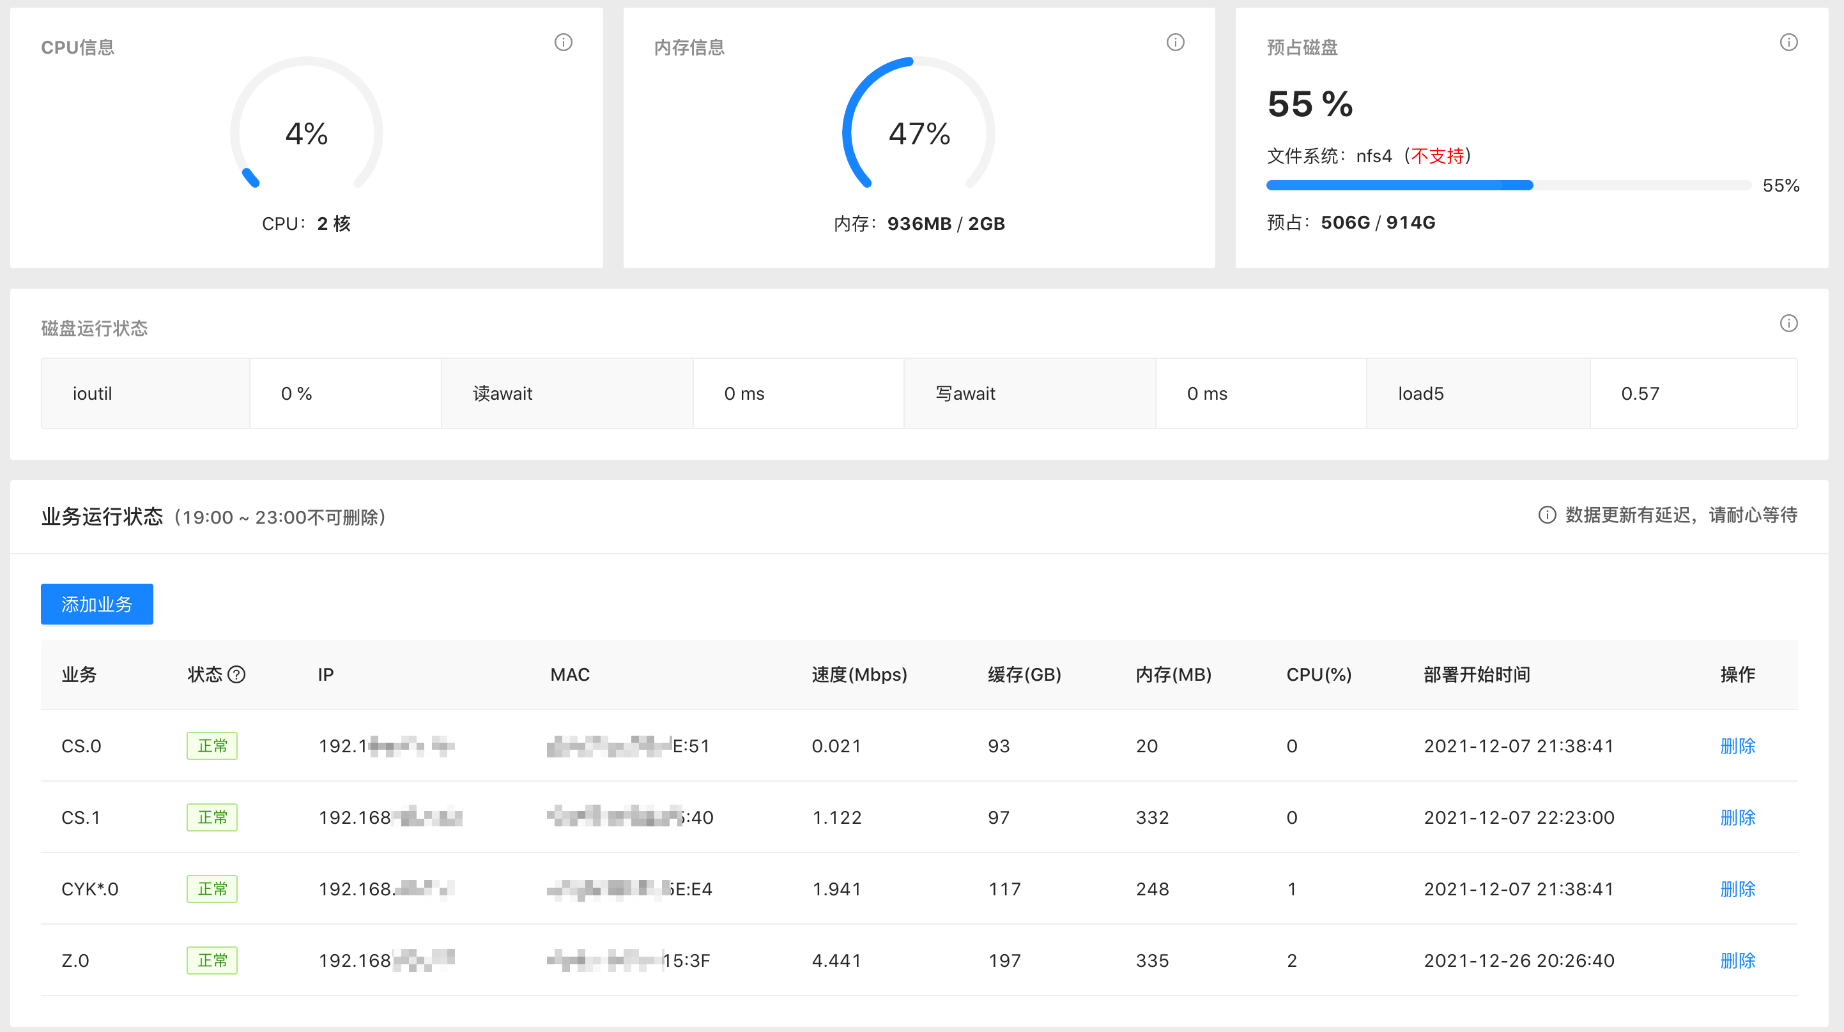Click 删除 for the CYK*.0 service
1844x1032 pixels.
(x=1737, y=889)
